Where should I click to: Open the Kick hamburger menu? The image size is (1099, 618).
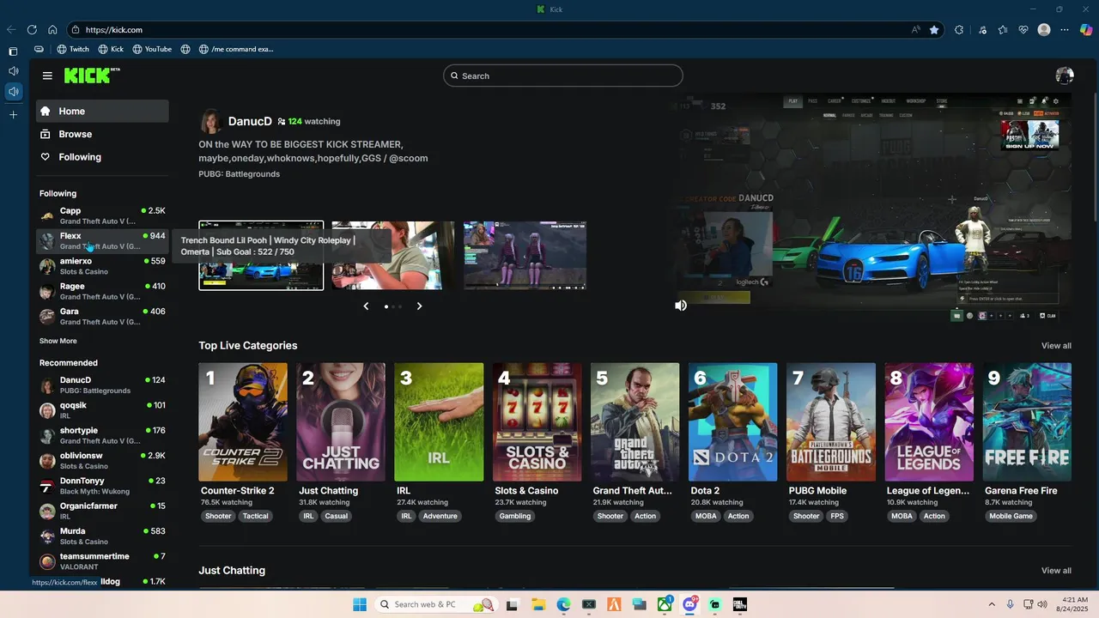[x=47, y=76]
